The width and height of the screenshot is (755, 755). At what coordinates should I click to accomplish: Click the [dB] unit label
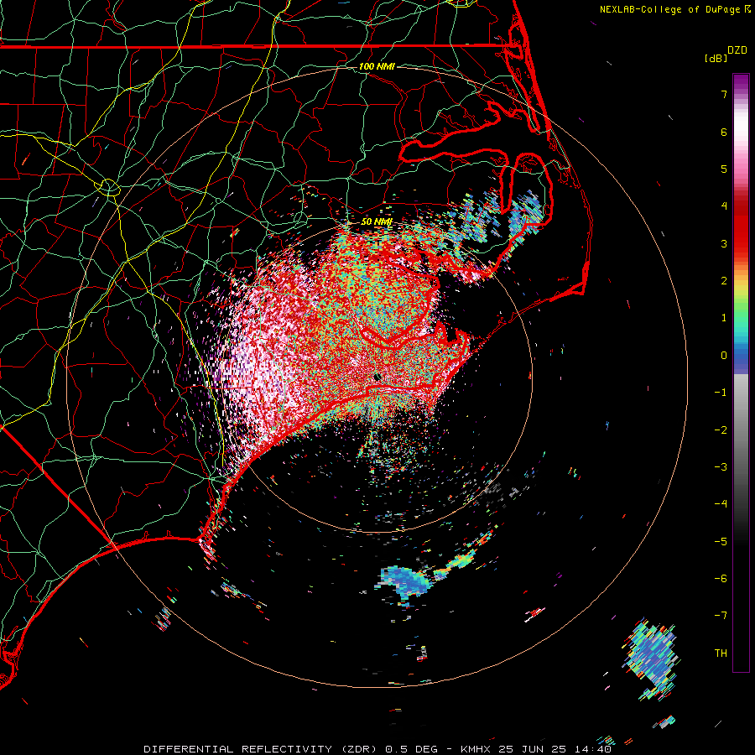click(716, 58)
